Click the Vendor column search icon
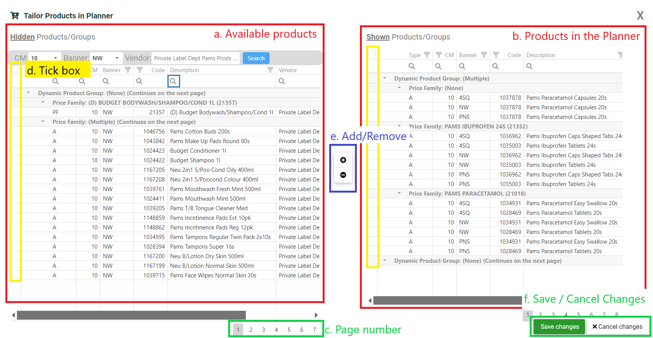Viewport: 653px width, 338px height. click(282, 81)
